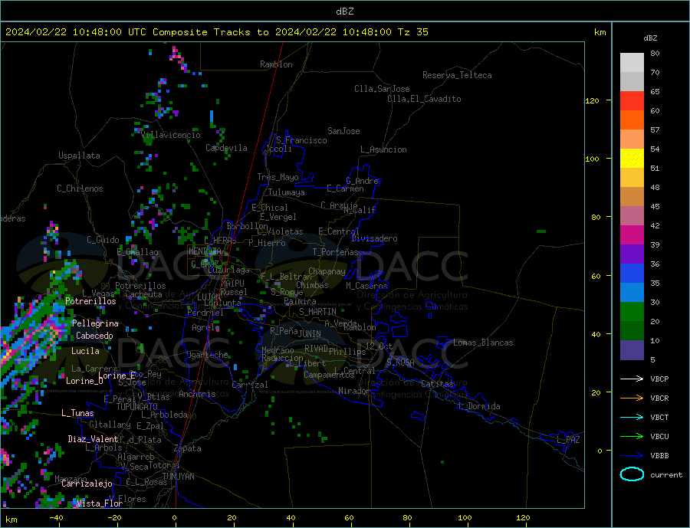This screenshot has width=690, height=528.
Task: Click the orange 60 dBZ color swatch
Action: pos(632,120)
